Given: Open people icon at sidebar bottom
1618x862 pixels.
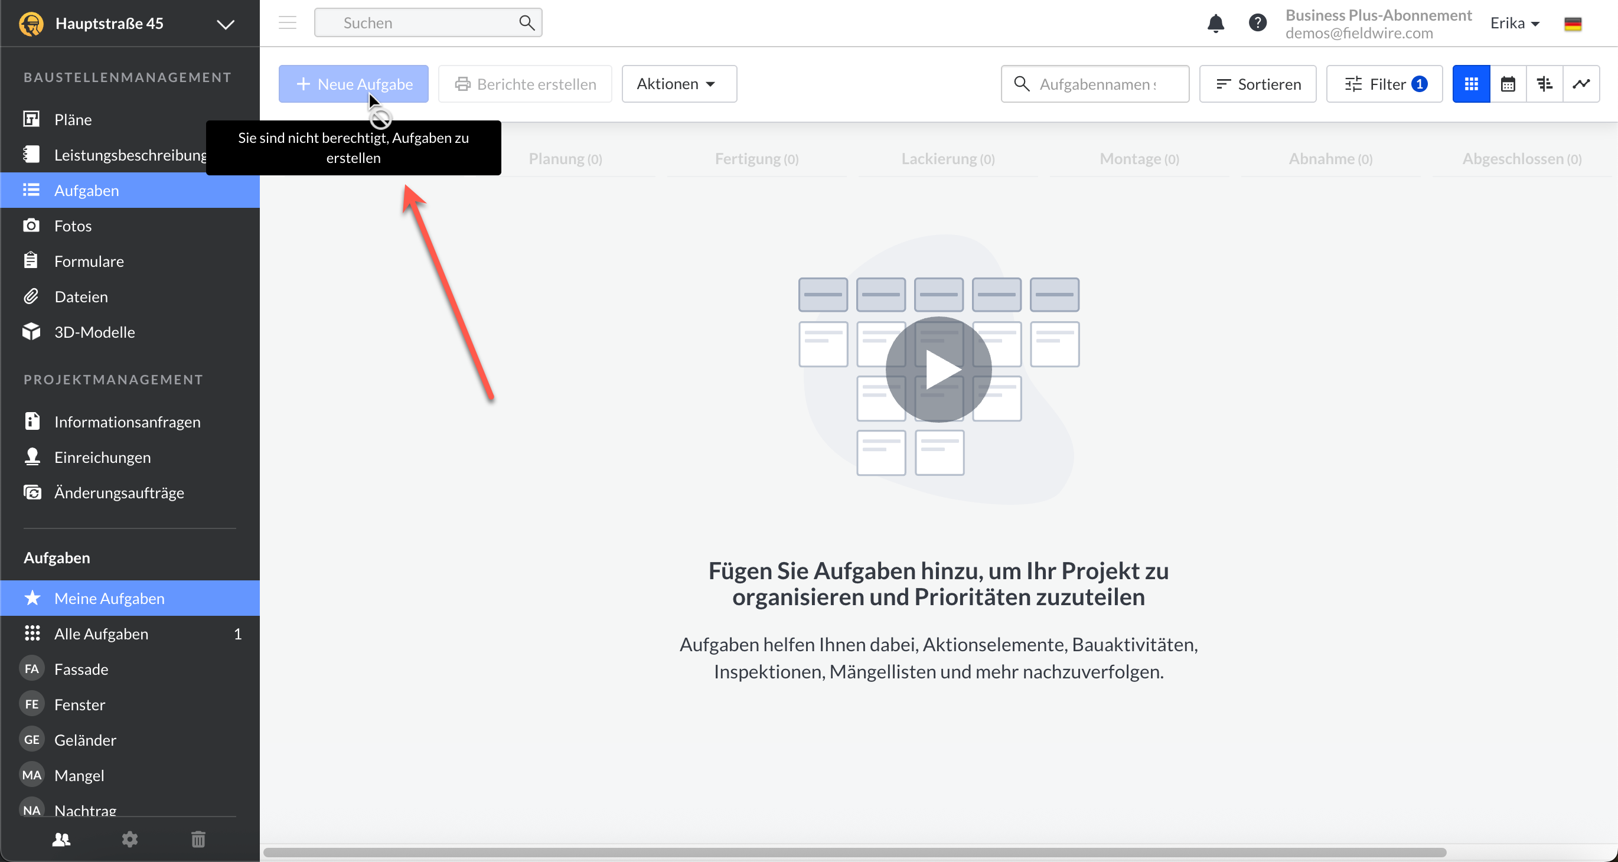Looking at the screenshot, I should (x=61, y=840).
